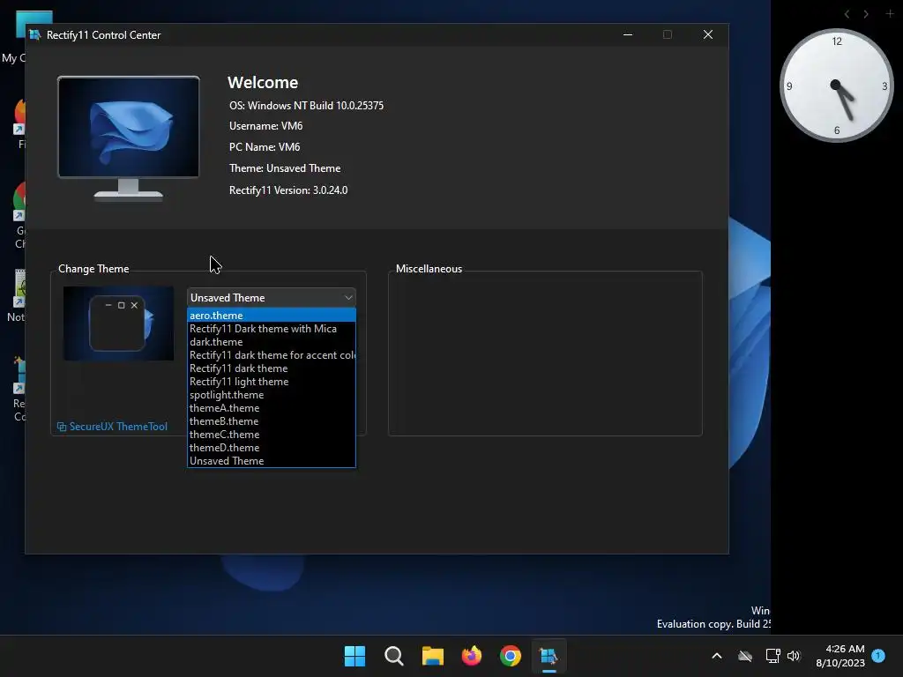Choose themeB.theme entry

pyautogui.click(x=272, y=421)
